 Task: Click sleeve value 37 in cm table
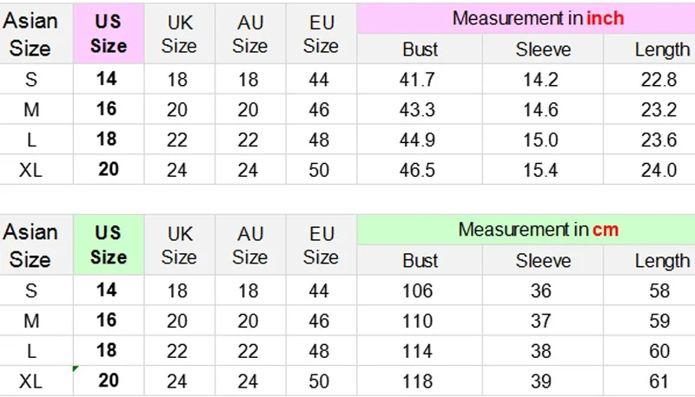(540, 321)
